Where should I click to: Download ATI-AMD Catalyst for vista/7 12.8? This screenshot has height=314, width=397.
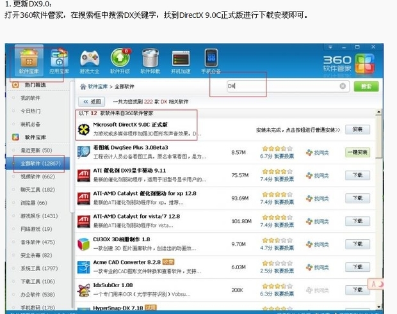tap(357, 221)
